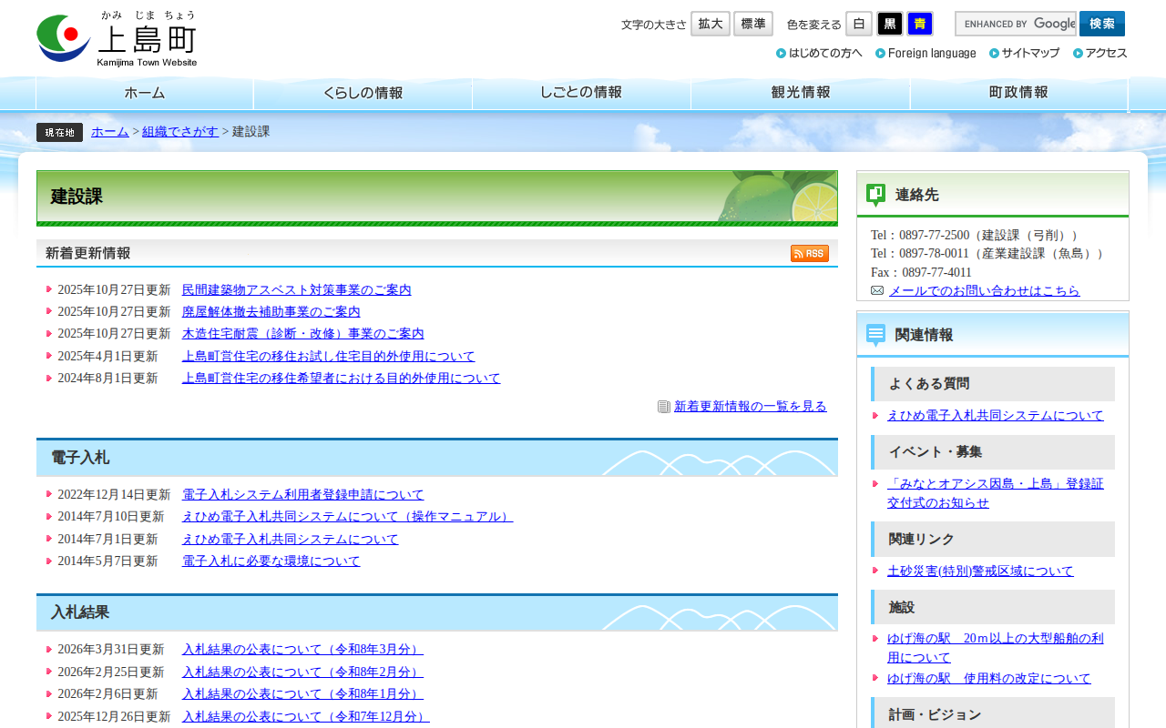1166x728 pixels.
Task: Open 電子入札に必要な環境について
Action: pos(271,561)
